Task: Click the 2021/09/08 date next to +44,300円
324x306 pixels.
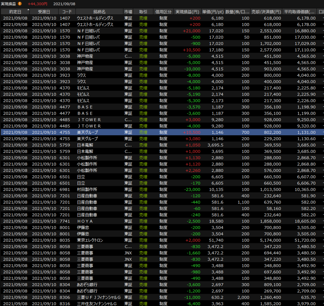Action: (64, 4)
